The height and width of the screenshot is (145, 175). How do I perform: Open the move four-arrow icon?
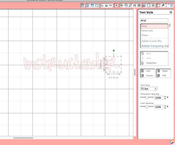[122, 5]
